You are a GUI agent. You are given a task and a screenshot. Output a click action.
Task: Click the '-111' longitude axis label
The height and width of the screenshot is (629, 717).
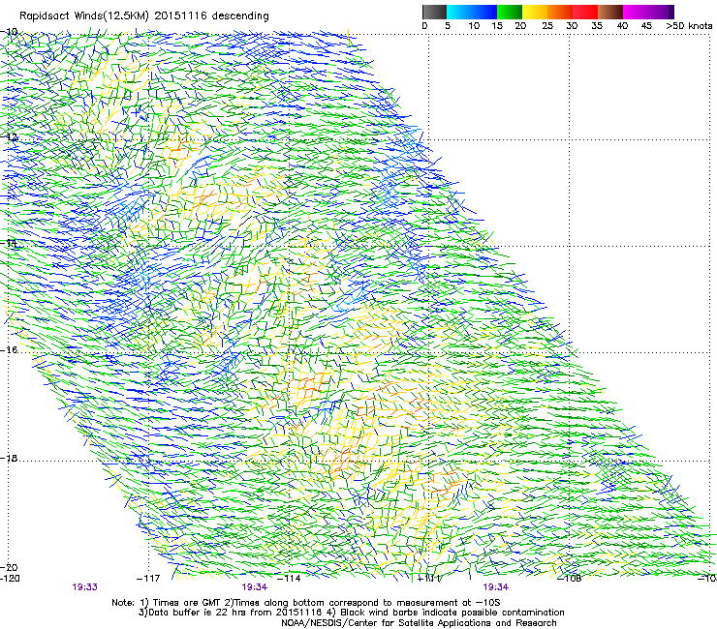pyautogui.click(x=429, y=579)
